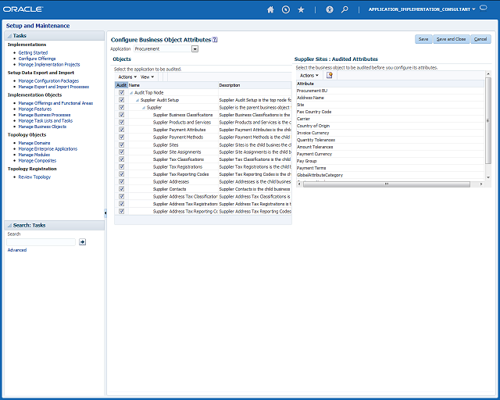This screenshot has height=400, width=500.
Task: Open the Manage Enterprise Applications link
Action: click(48, 149)
